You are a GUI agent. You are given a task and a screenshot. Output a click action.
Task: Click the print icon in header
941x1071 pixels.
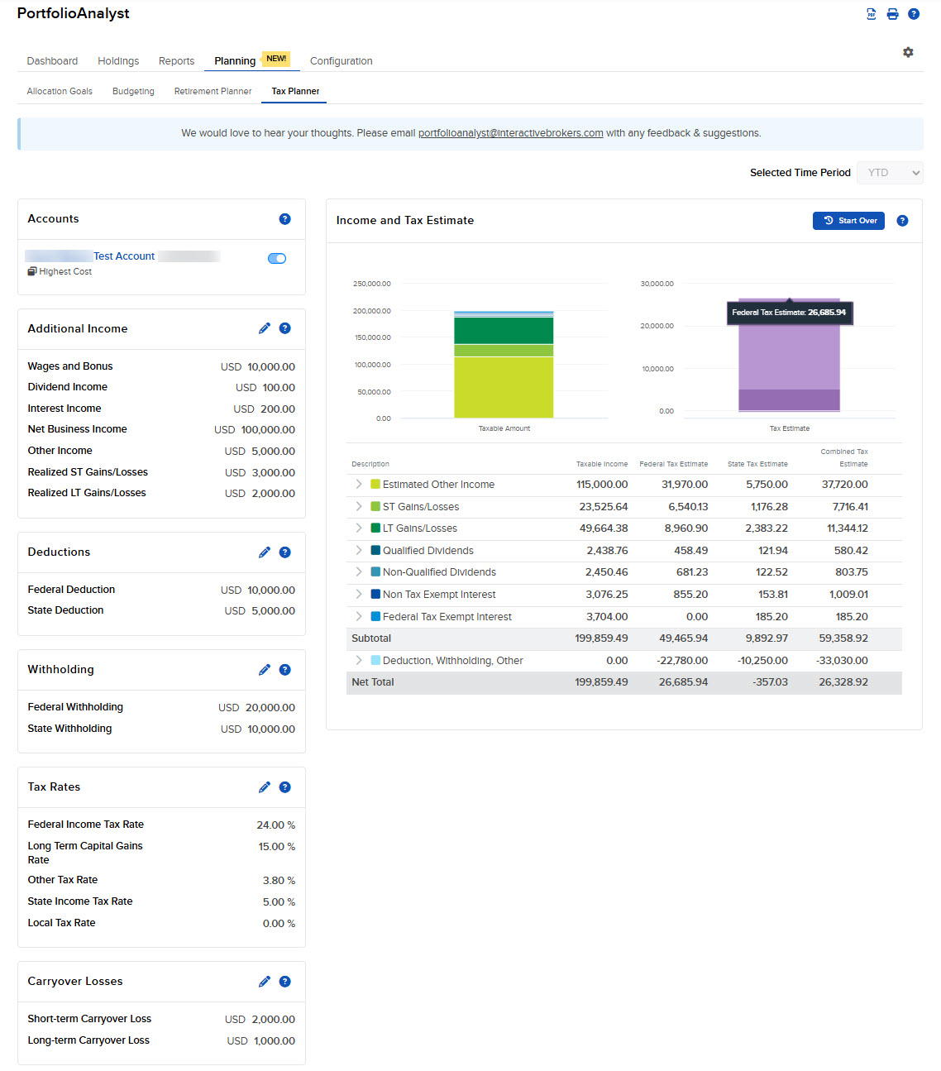point(892,14)
